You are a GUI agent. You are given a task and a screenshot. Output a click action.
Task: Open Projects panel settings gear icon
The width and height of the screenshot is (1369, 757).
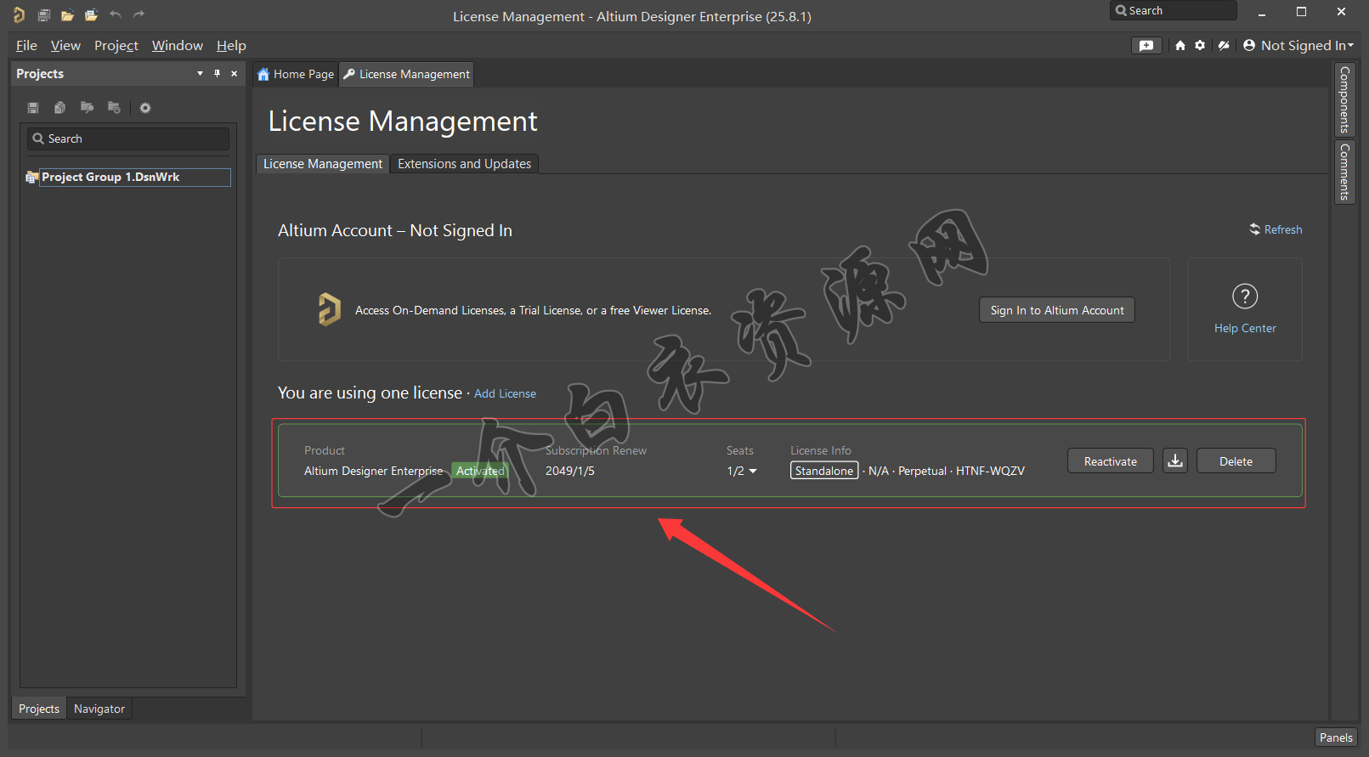[x=145, y=108]
